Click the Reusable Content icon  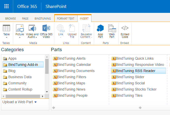(86, 28)
